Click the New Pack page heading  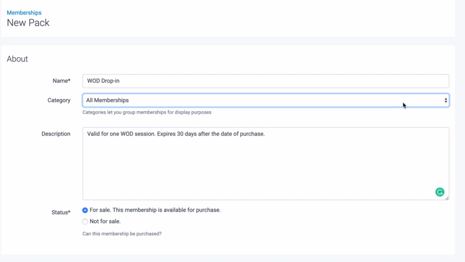click(x=28, y=23)
